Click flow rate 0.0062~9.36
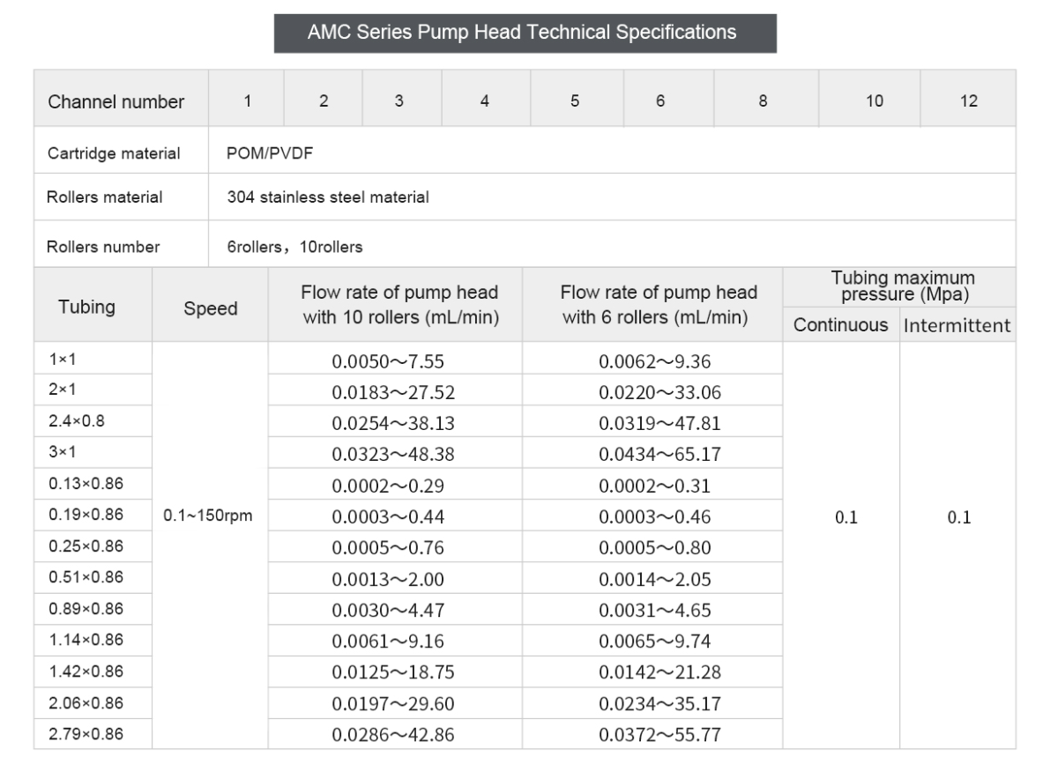Screen dimensions: 1043x764 coord(654,361)
